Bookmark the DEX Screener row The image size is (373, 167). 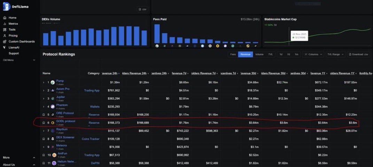point(44,139)
